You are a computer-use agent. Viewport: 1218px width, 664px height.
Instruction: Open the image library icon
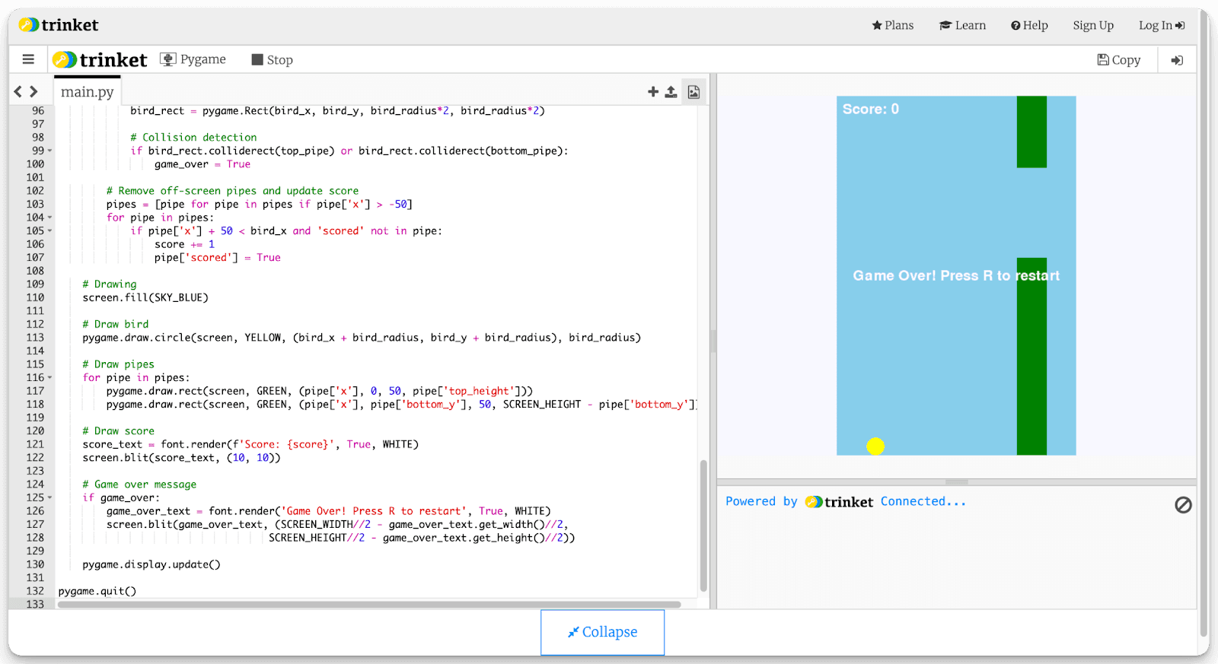tap(693, 92)
